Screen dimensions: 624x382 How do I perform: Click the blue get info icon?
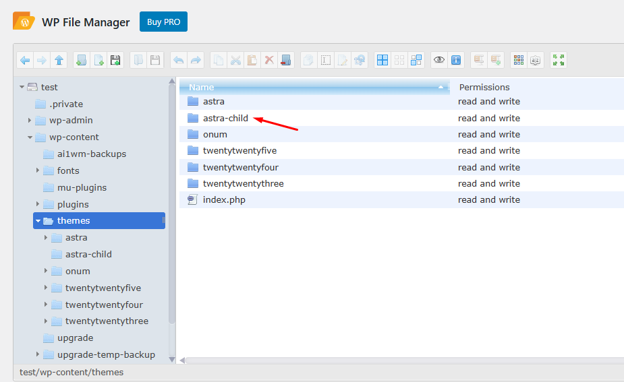tap(456, 61)
